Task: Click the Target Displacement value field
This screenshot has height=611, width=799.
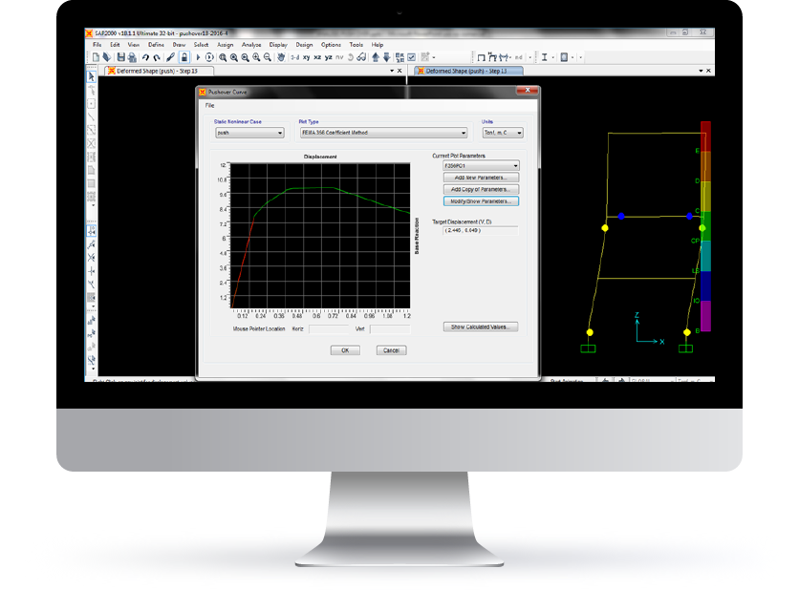Action: point(481,231)
